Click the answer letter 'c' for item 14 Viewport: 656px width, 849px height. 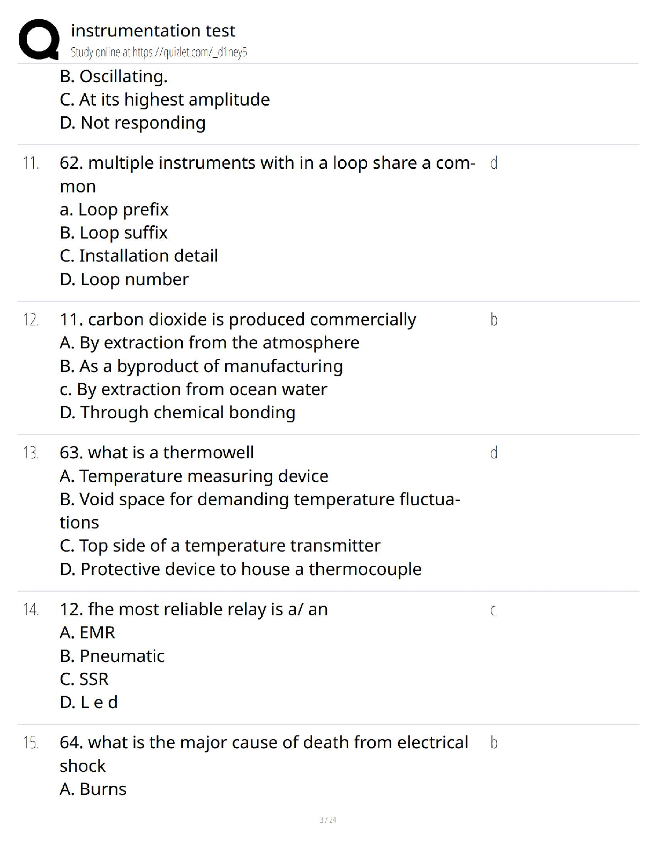tap(493, 610)
